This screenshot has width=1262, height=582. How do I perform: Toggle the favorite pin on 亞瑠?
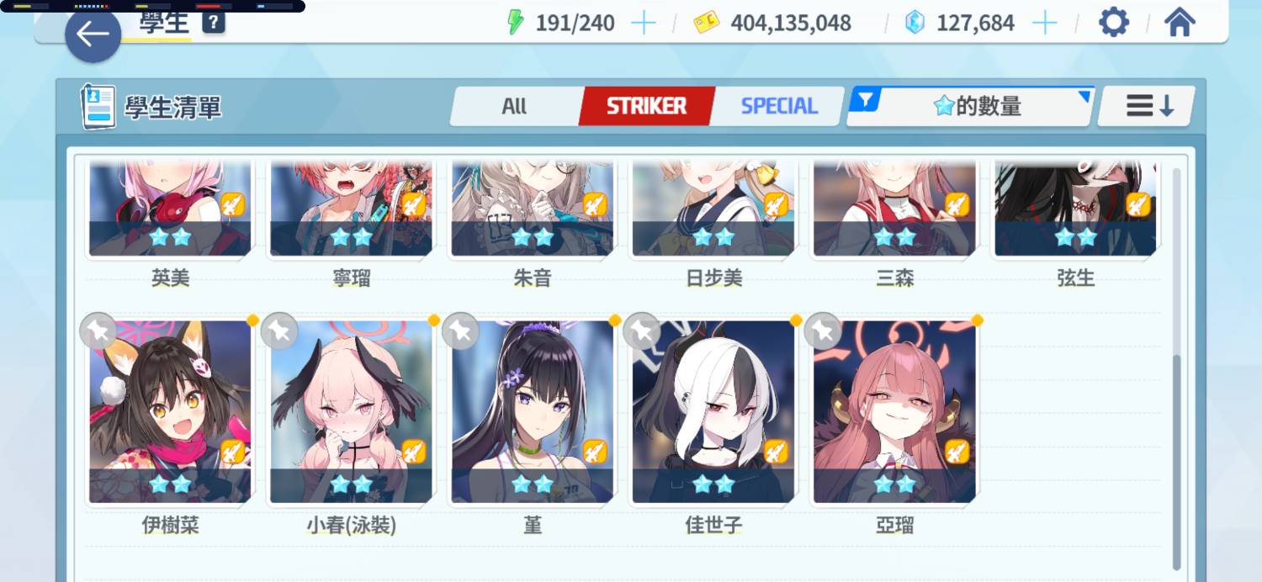pyautogui.click(x=823, y=331)
